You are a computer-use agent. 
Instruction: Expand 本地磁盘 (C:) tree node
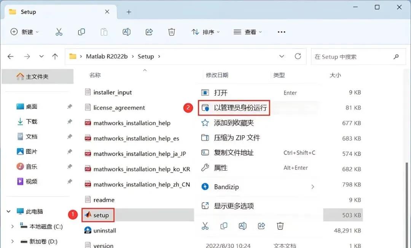[12, 227]
